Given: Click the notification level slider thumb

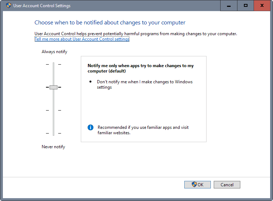Looking at the screenshot, I should click(54, 87).
